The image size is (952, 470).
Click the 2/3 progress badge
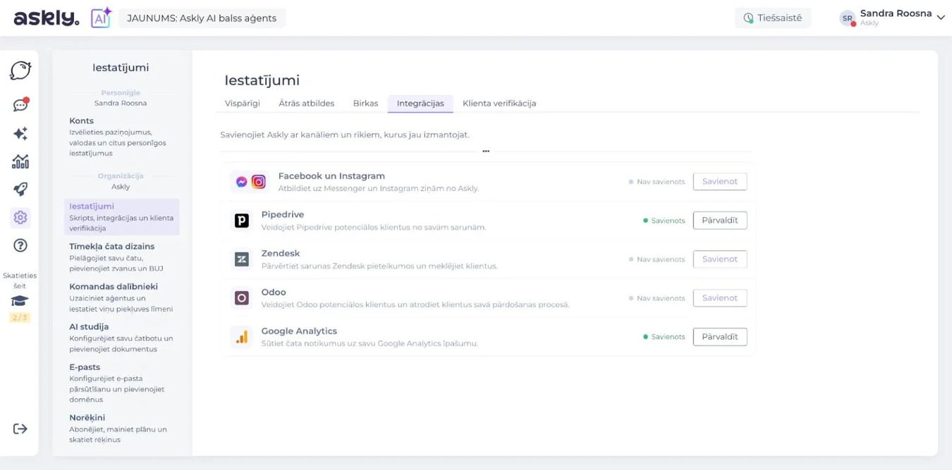click(20, 318)
